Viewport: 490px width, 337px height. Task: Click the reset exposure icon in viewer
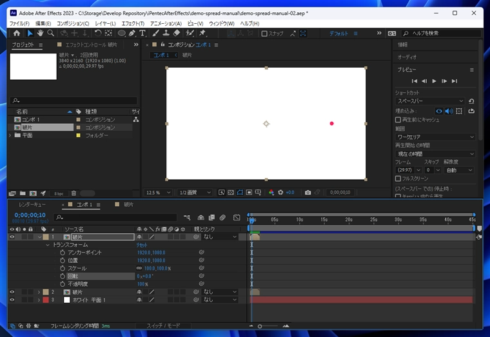coord(280,193)
